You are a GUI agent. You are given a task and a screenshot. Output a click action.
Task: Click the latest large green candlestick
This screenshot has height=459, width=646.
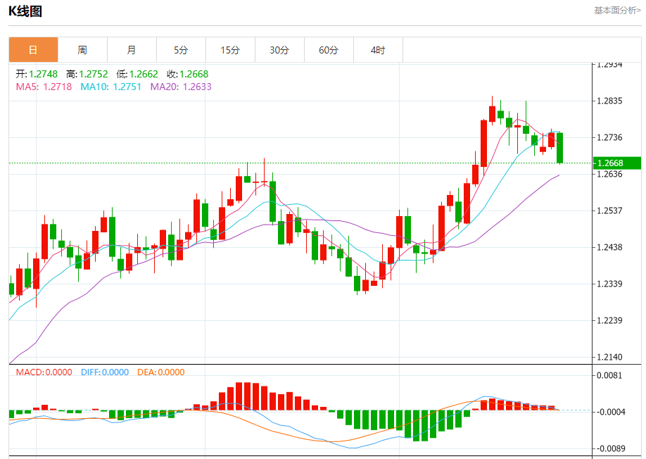point(560,148)
